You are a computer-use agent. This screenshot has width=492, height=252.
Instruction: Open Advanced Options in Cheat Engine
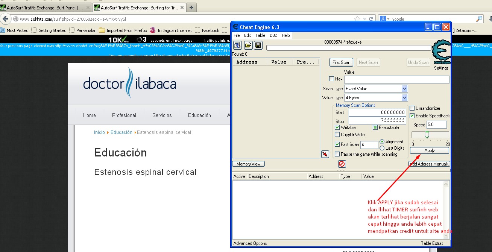(250, 243)
